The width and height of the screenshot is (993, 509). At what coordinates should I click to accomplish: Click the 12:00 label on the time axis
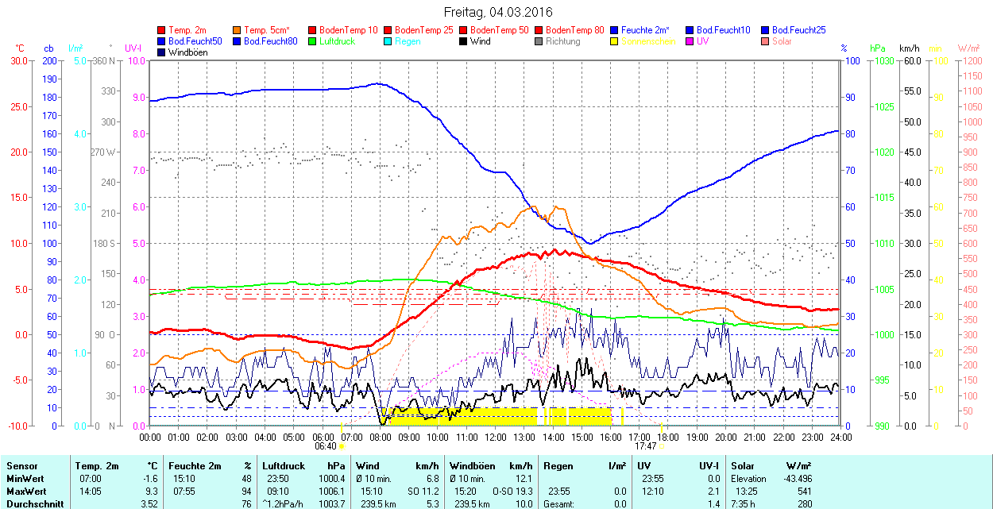click(x=496, y=437)
